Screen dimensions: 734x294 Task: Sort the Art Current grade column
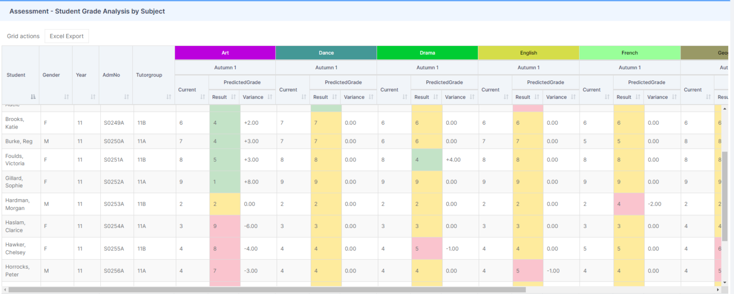click(202, 97)
